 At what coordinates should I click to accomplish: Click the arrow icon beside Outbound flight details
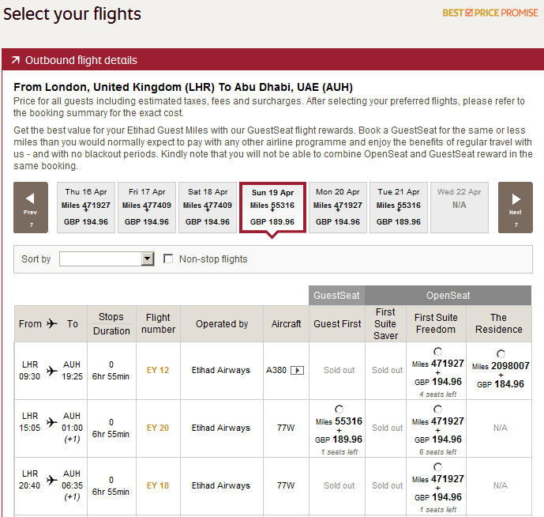pyautogui.click(x=15, y=60)
